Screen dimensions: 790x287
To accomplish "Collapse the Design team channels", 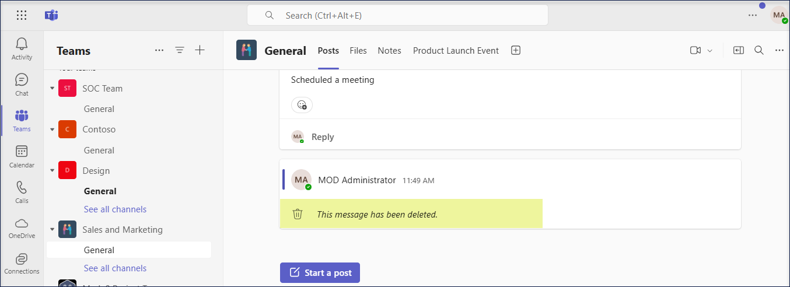I will tap(53, 171).
